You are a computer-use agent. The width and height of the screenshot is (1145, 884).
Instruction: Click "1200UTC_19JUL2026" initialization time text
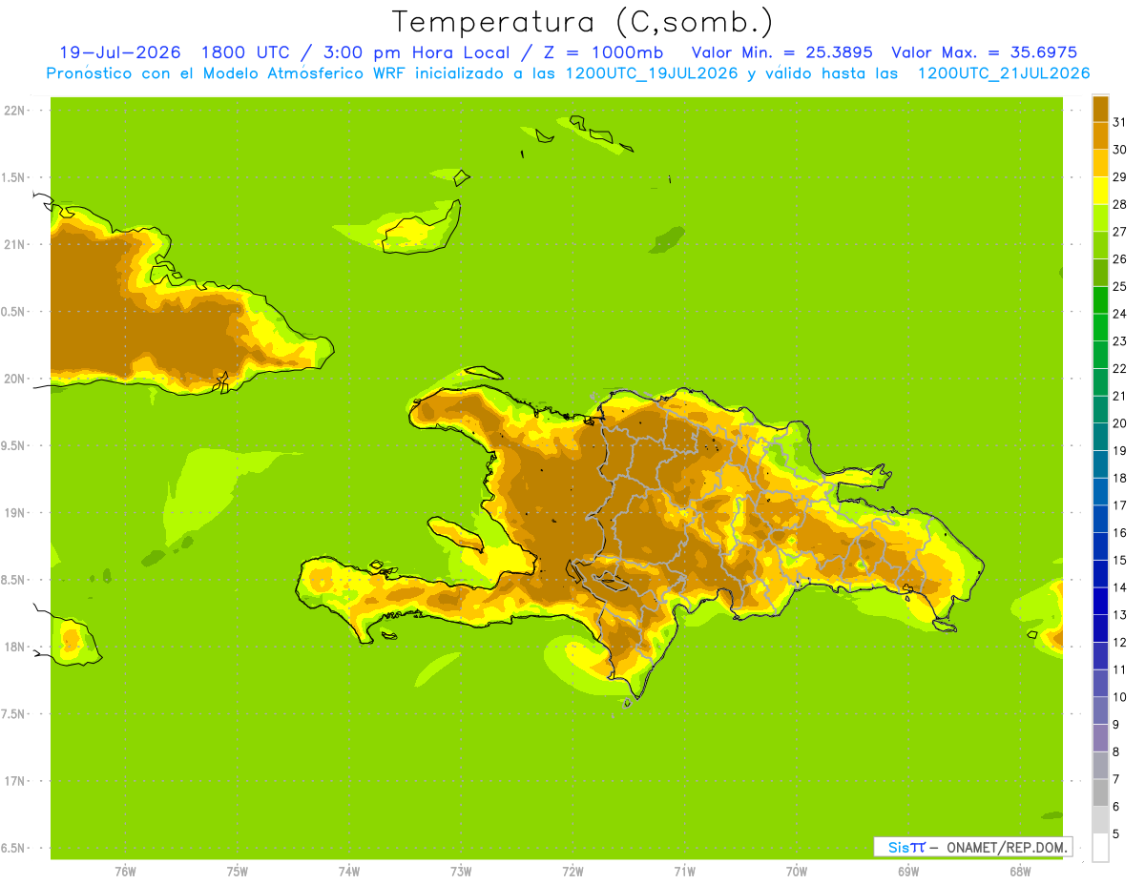pos(653,73)
